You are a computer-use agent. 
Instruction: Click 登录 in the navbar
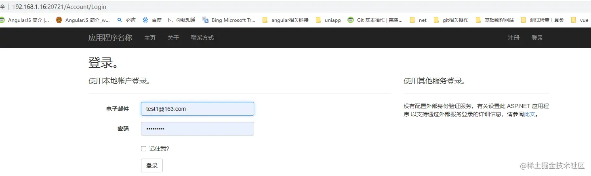pos(537,38)
